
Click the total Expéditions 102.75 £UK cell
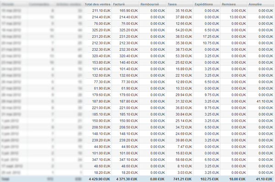pos(207,179)
